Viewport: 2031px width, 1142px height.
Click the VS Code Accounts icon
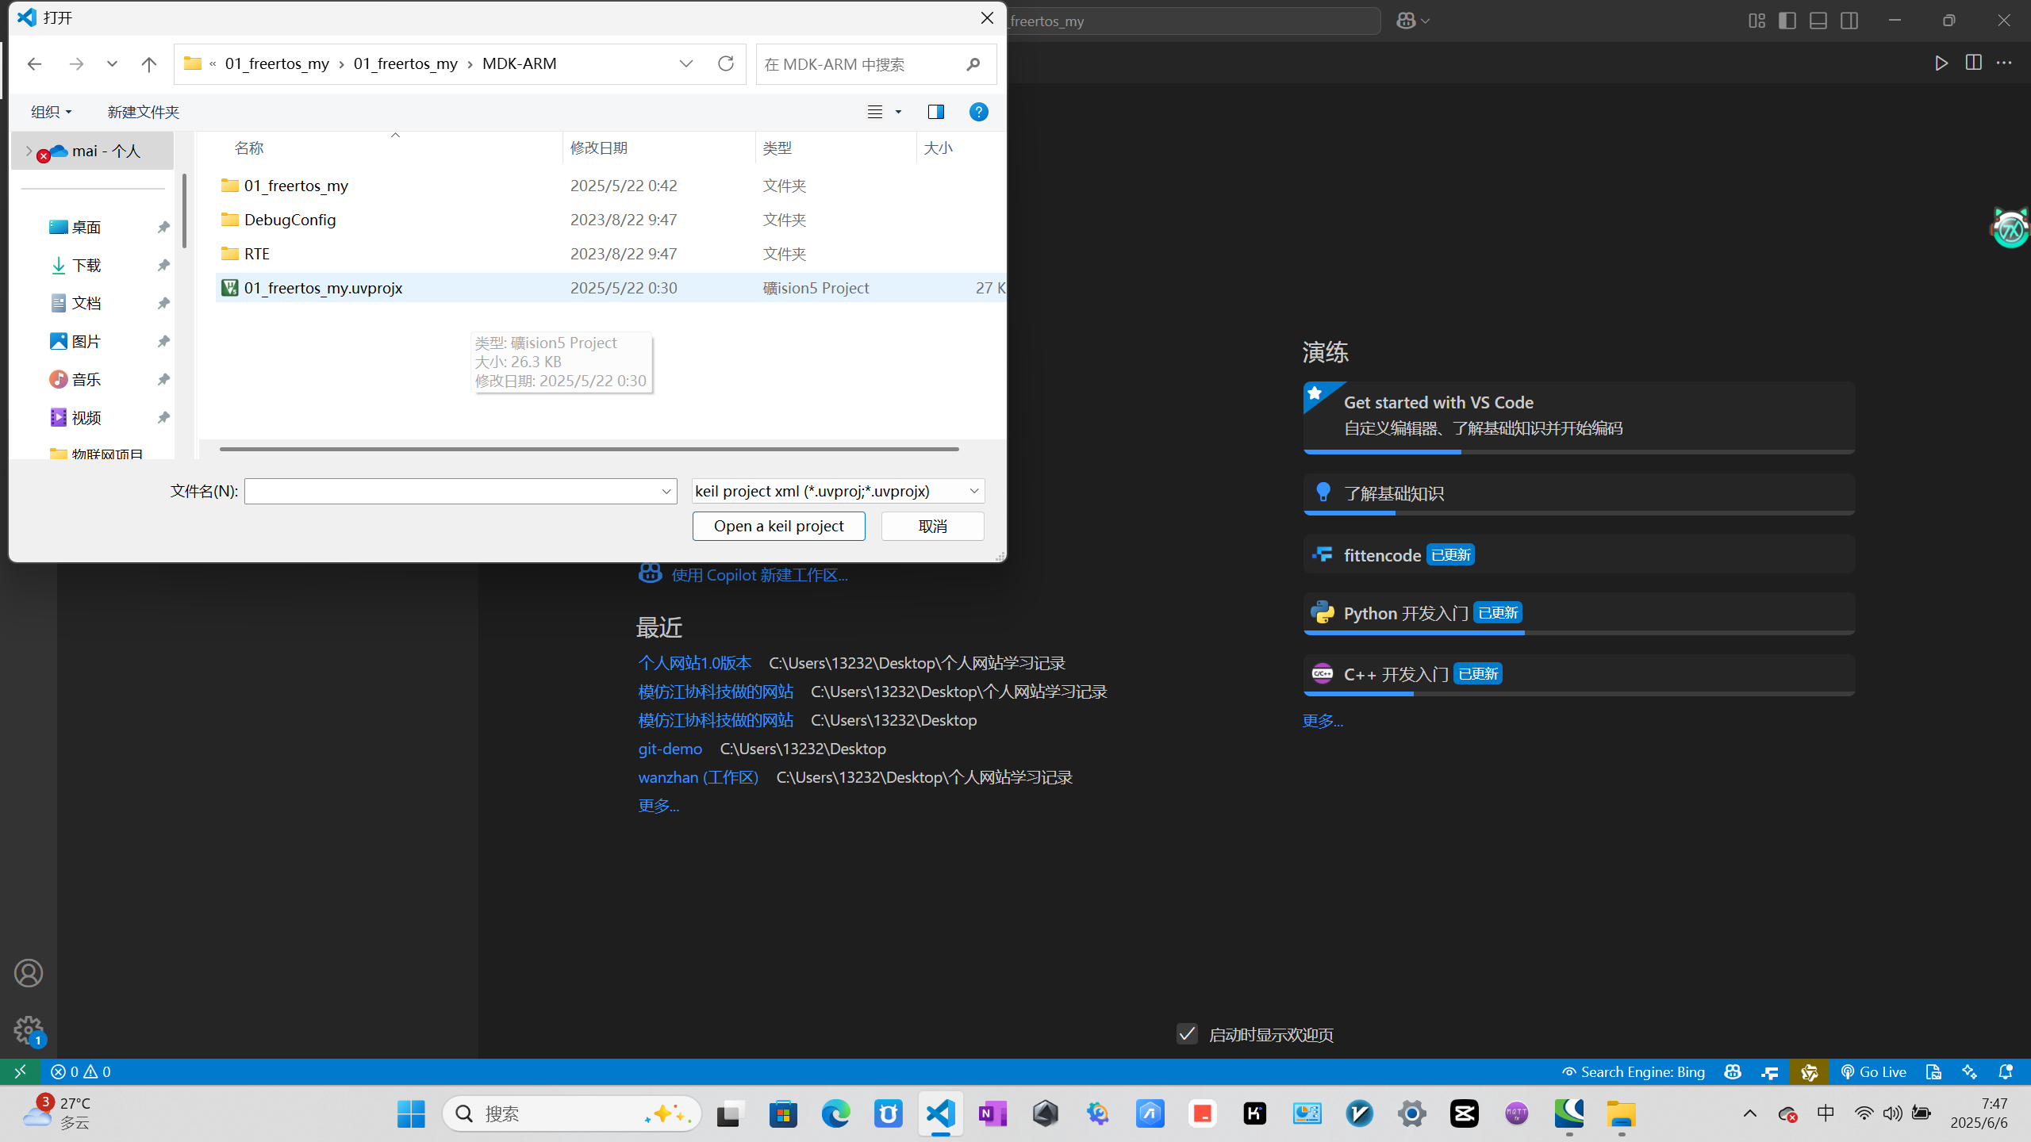(29, 973)
